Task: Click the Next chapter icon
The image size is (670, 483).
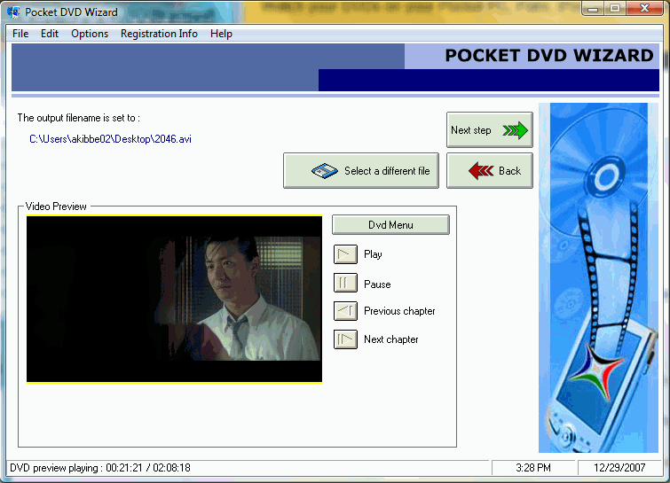Action: [345, 339]
